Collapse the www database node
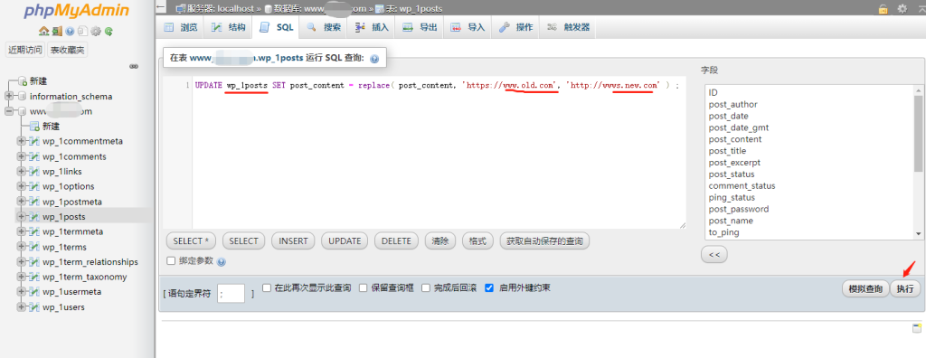Viewport: 926px width, 358px height. (9, 111)
